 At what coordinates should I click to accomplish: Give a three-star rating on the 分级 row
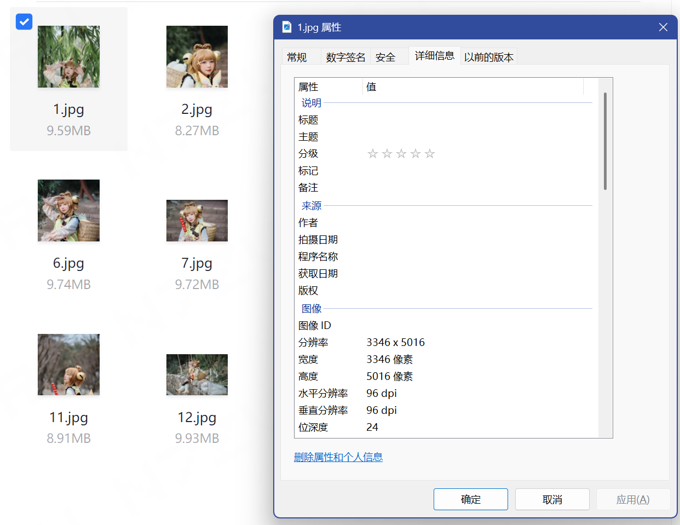401,154
